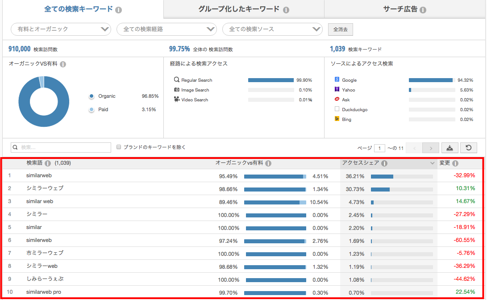Click 99.75% 全体の検索訪問数 value
487x300 pixels.
coord(179,49)
